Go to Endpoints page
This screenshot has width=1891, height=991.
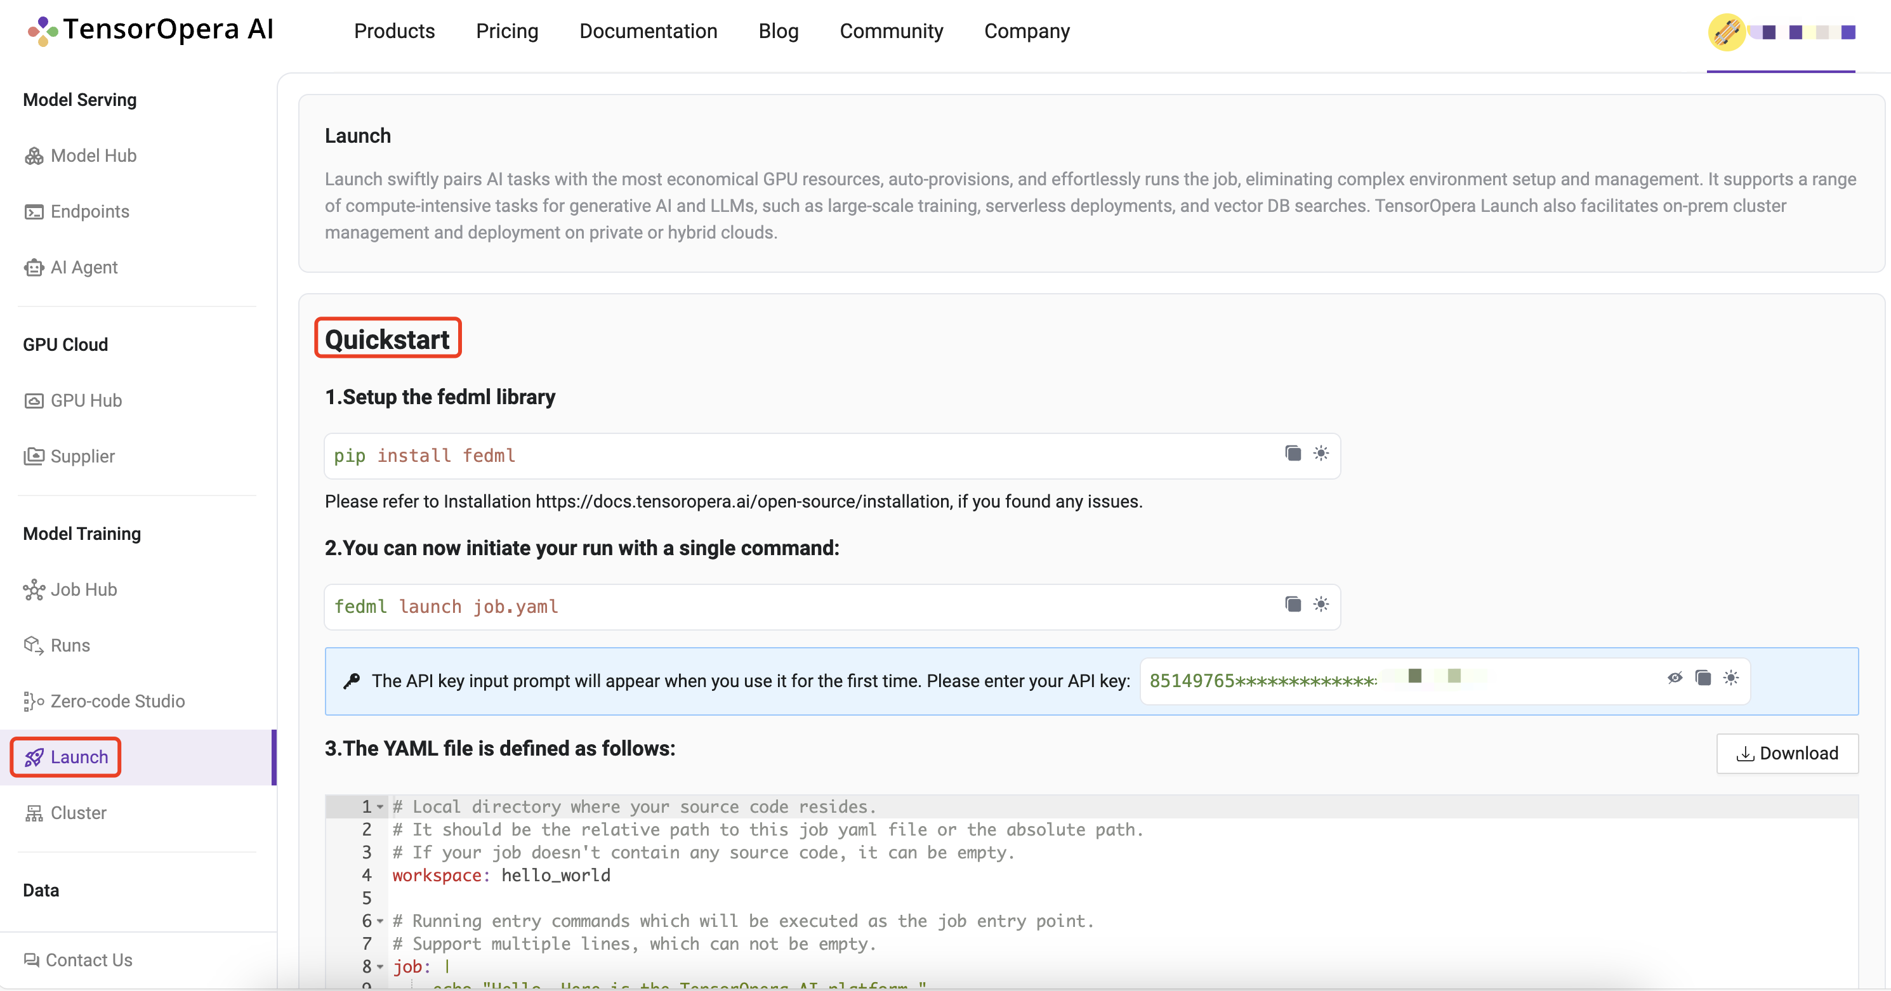click(x=89, y=211)
